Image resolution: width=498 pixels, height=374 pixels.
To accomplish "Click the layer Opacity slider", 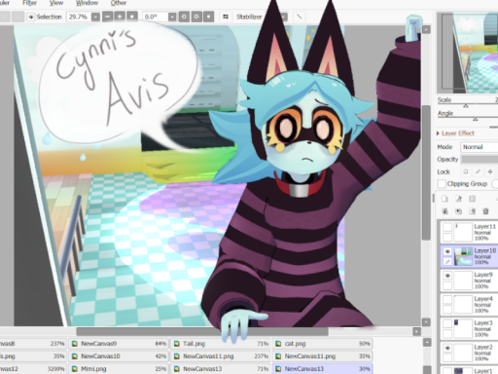I will 480,160.
